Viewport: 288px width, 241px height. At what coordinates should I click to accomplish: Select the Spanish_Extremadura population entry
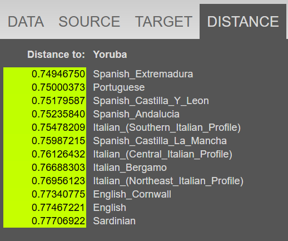coord(143,74)
